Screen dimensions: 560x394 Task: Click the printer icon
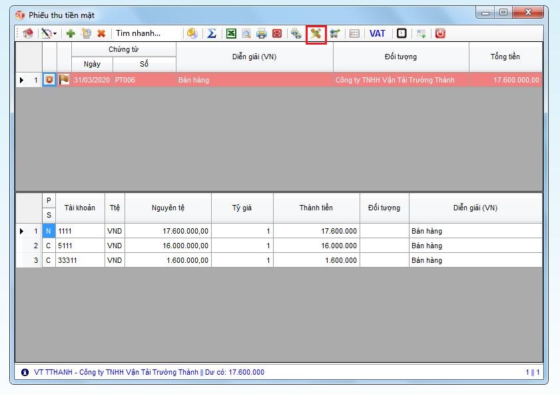(x=262, y=33)
